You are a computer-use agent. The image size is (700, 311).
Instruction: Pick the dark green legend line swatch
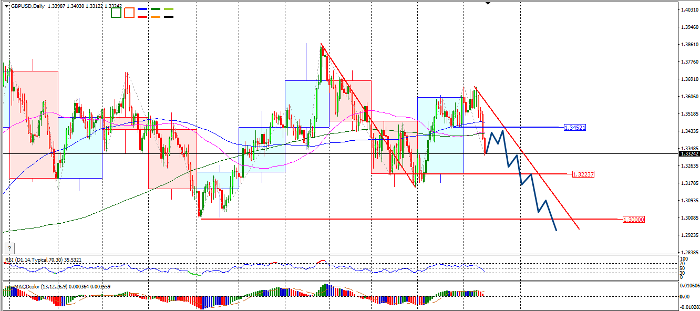pyautogui.click(x=155, y=9)
